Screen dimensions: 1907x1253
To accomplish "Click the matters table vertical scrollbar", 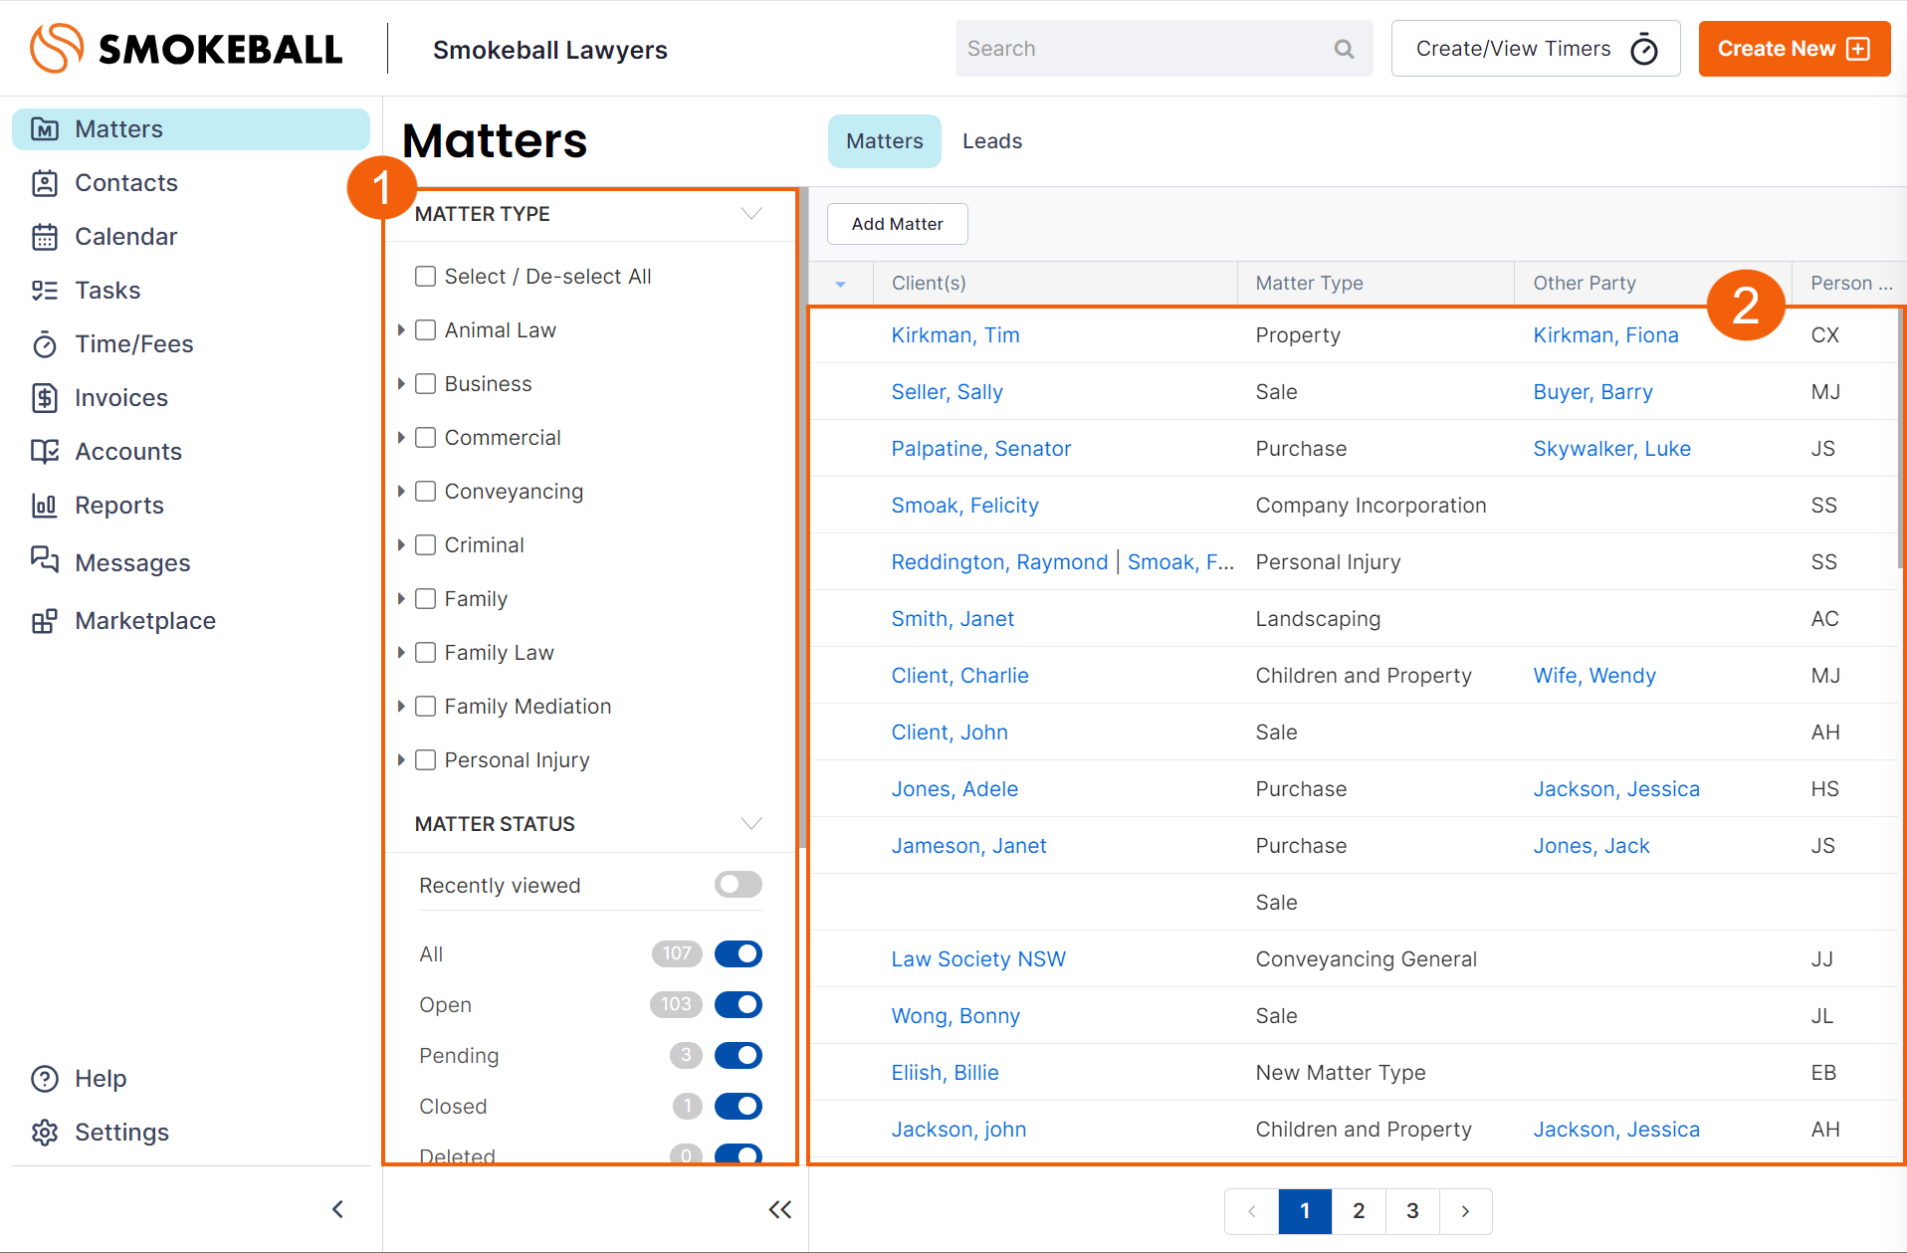I will coord(1901,438).
